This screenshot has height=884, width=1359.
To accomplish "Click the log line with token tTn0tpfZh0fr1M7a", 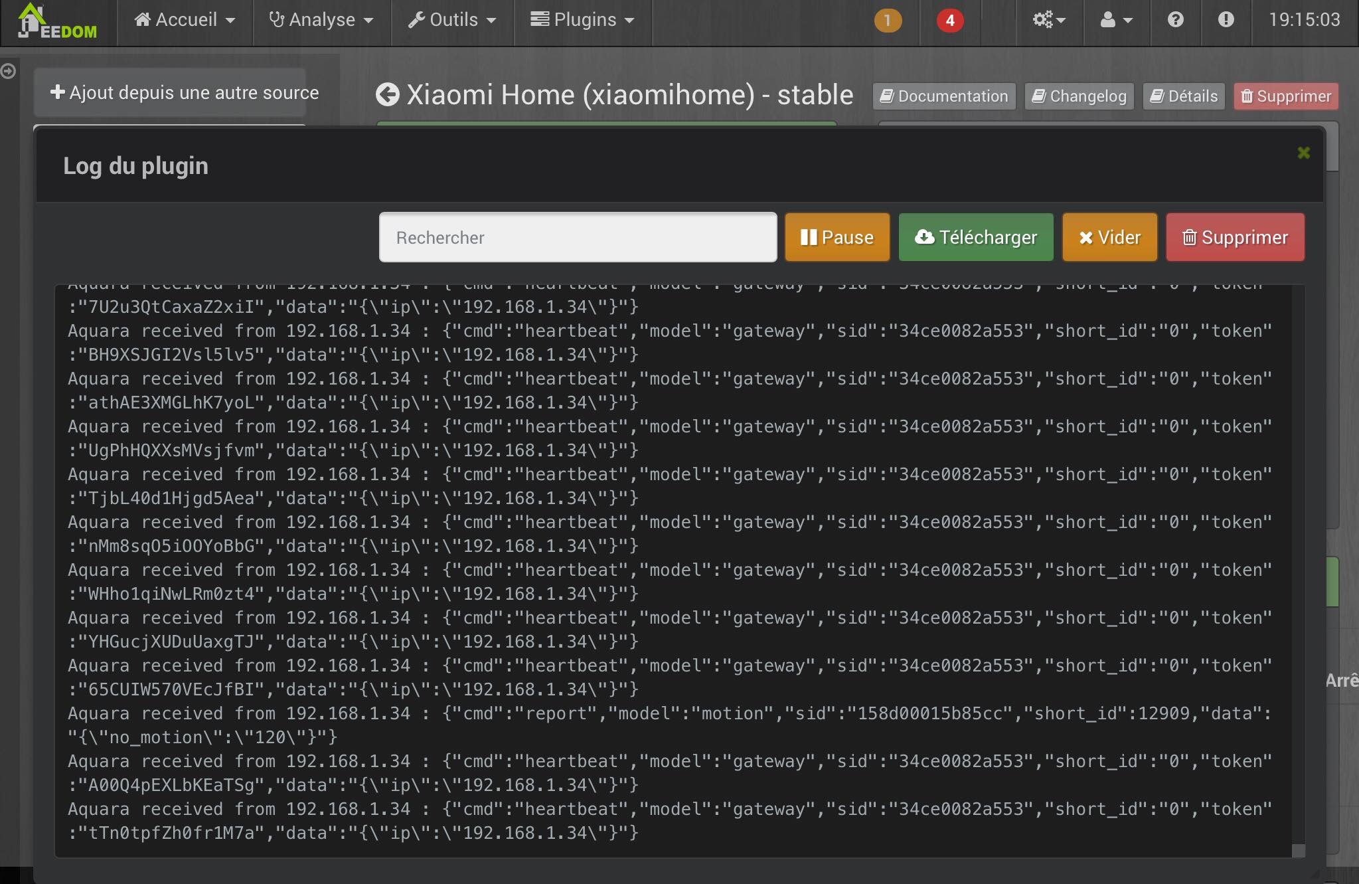I will click(353, 833).
